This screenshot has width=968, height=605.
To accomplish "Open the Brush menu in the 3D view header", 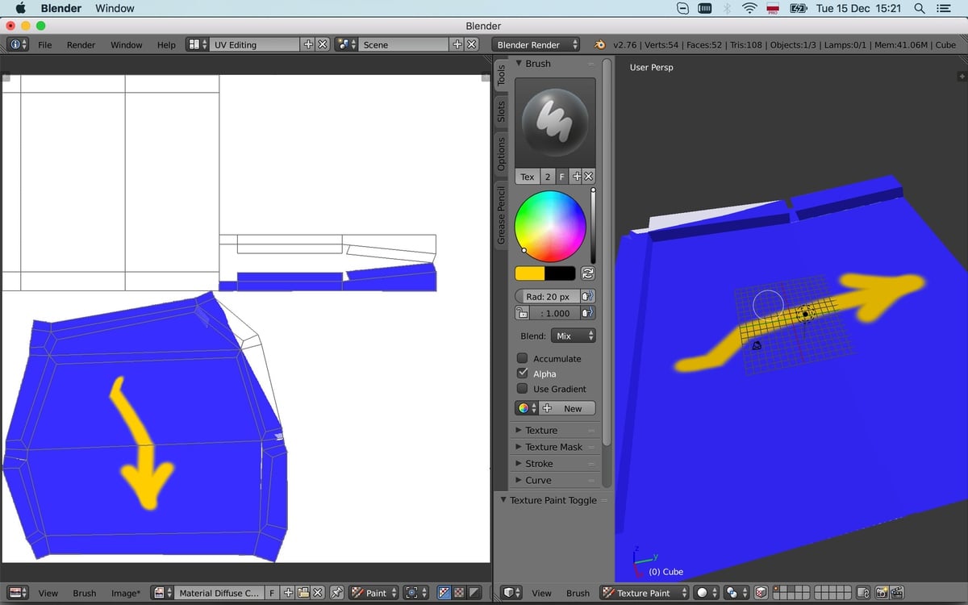I will [x=578, y=593].
